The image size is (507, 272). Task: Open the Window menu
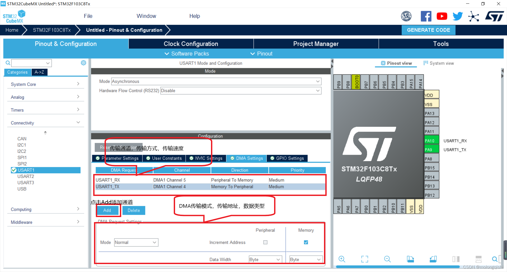point(146,16)
